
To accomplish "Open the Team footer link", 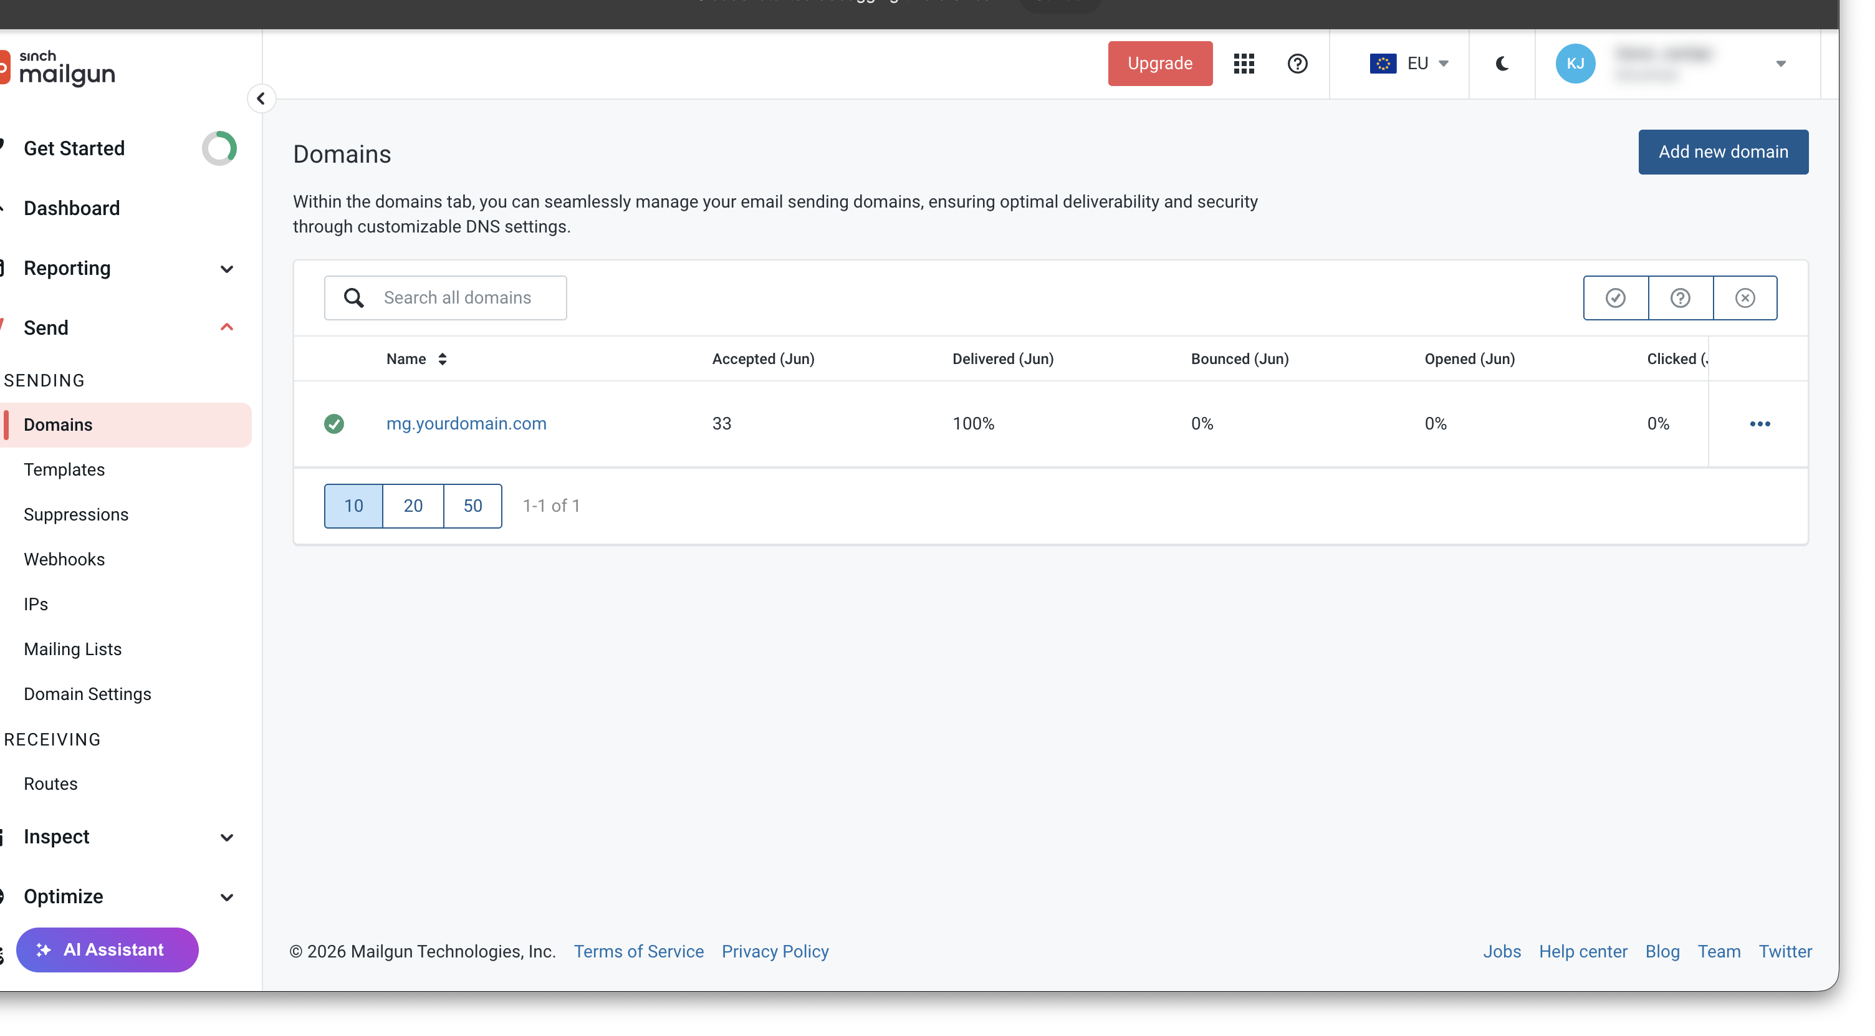I will [x=1719, y=952].
